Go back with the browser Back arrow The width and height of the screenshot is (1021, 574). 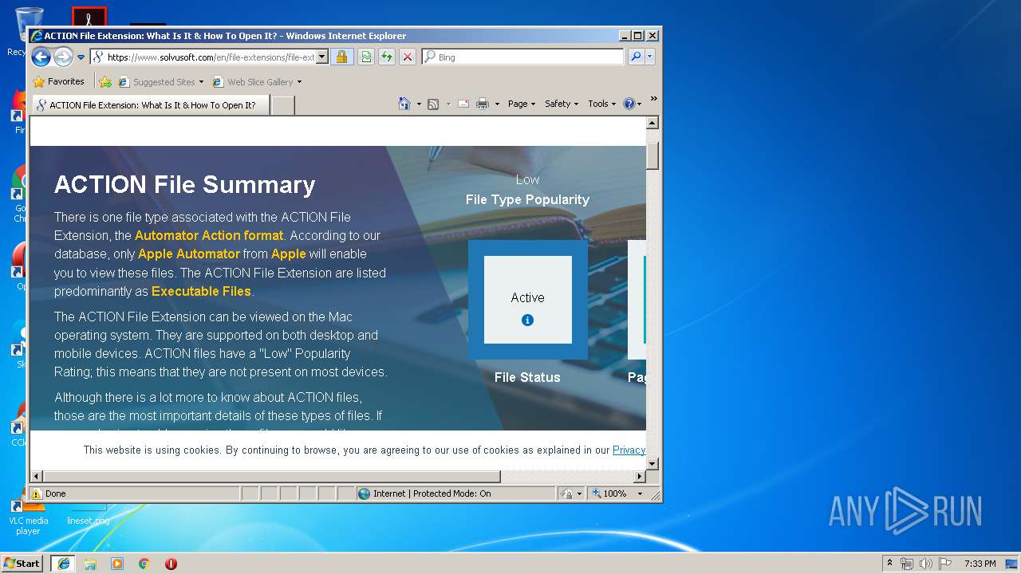point(41,57)
